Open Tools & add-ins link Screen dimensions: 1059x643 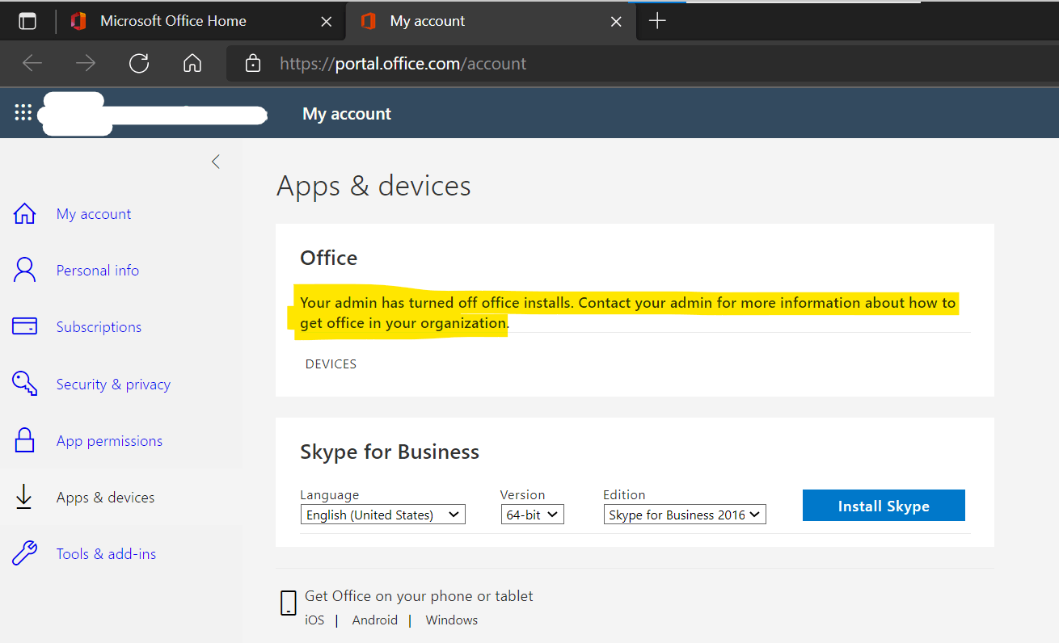click(x=106, y=554)
